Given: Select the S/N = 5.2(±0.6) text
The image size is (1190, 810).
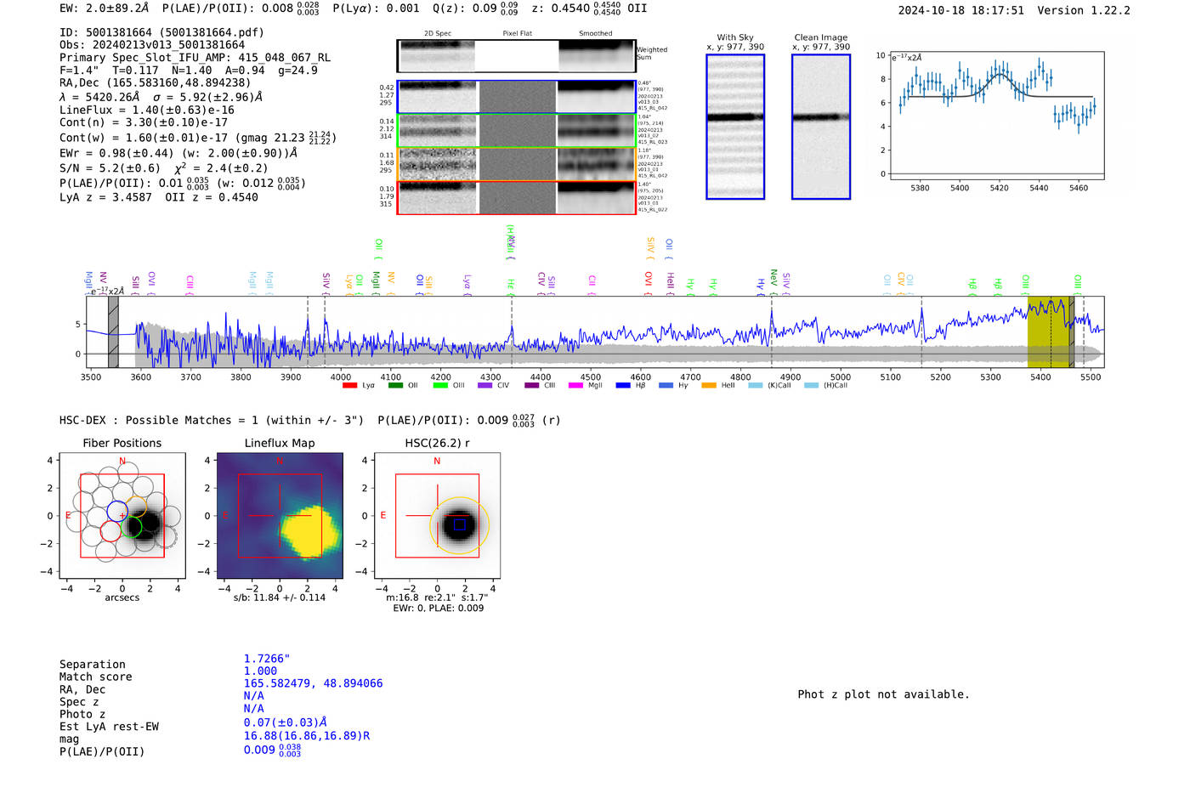Looking at the screenshot, I should coord(110,168).
